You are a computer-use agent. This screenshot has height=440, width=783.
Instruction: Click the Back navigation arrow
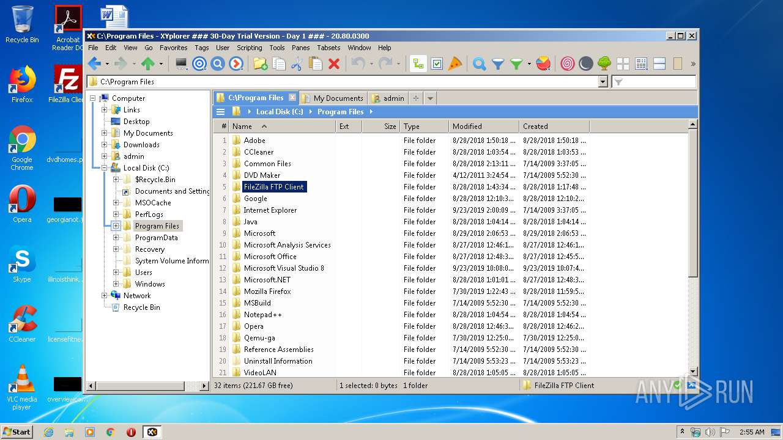pyautogui.click(x=94, y=64)
